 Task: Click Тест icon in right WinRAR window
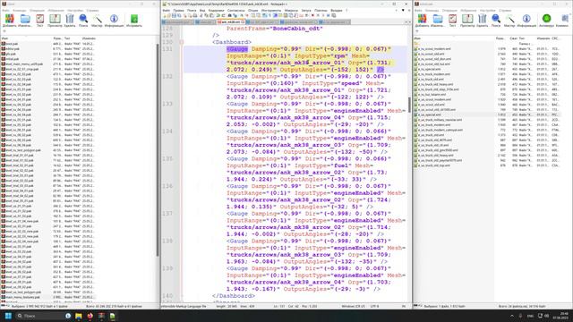(x=452, y=21)
